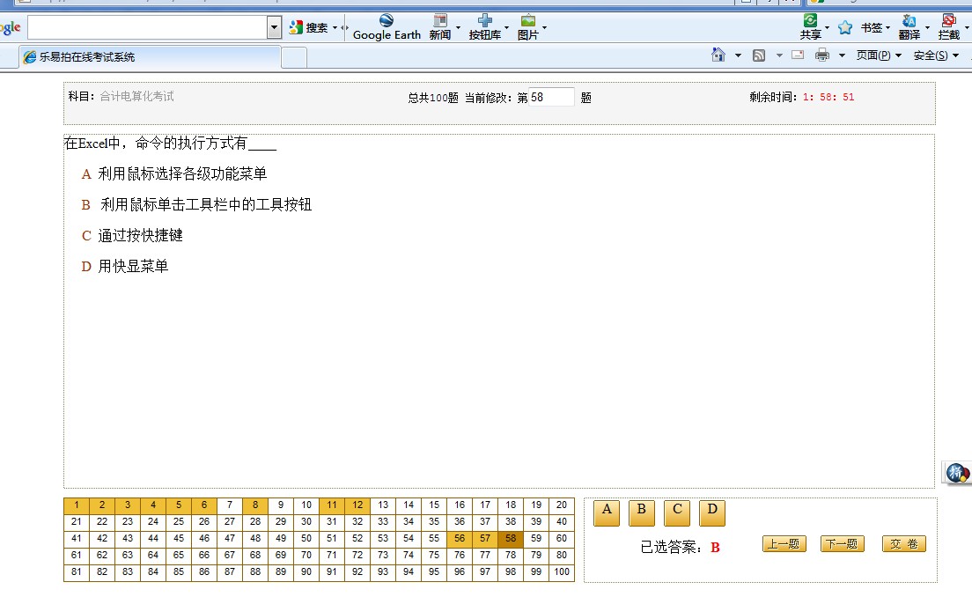Click the current question number field
The image size is (972, 597).
(x=551, y=98)
